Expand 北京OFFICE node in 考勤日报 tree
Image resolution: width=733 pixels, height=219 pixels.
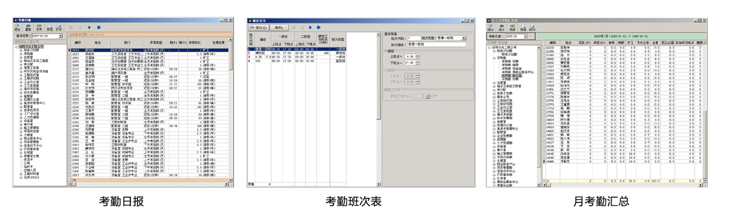pyautogui.click(x=21, y=178)
